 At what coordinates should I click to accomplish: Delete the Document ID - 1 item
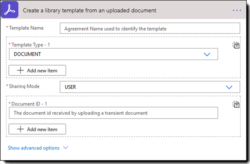[236, 105]
